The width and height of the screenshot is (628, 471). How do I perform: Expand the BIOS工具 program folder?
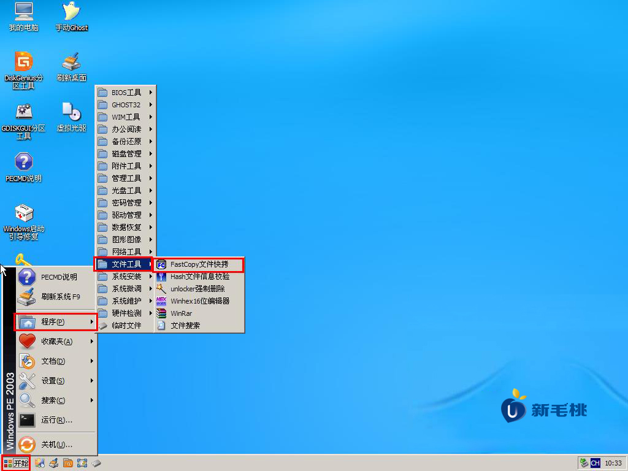(125, 93)
